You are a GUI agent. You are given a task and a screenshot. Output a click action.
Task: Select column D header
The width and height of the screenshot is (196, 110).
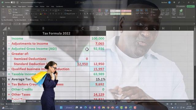click(98, 28)
